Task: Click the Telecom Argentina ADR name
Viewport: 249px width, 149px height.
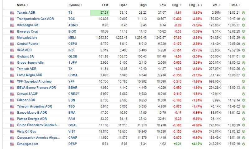Action: (34, 106)
